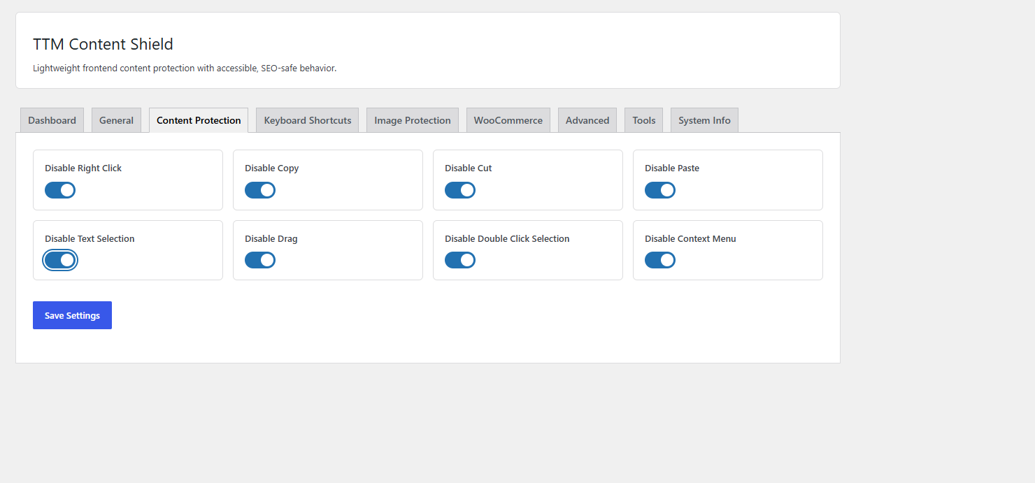
Task: Go to the Keyboard Shortcuts tab
Action: coord(308,120)
